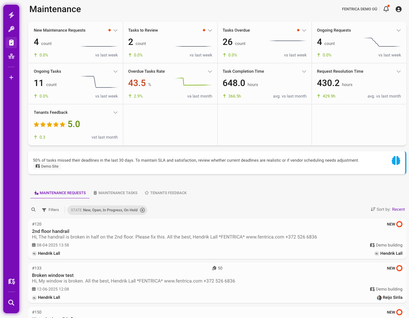Click the five-star tenants feedback rating
The width and height of the screenshot is (409, 318).
click(49, 124)
